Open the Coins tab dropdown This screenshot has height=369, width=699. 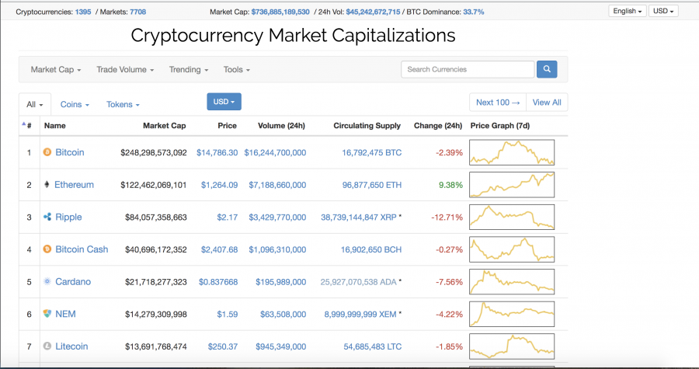75,104
